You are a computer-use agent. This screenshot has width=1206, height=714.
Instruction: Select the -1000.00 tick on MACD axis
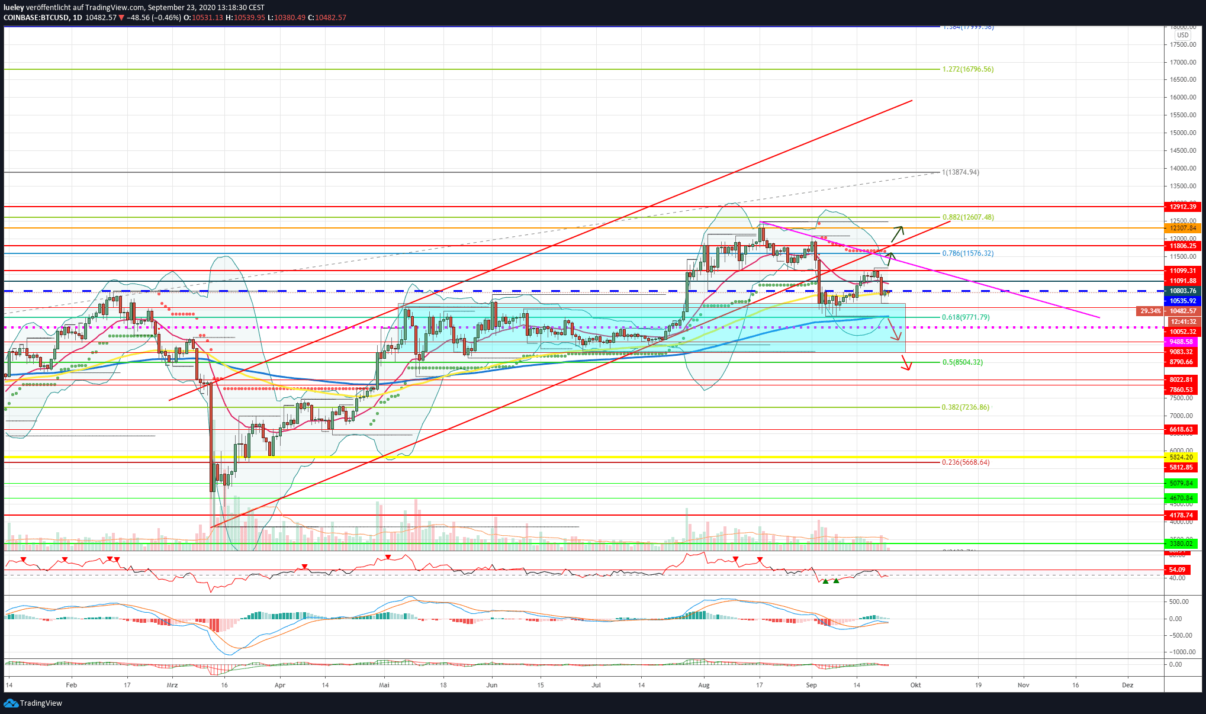tap(1181, 652)
